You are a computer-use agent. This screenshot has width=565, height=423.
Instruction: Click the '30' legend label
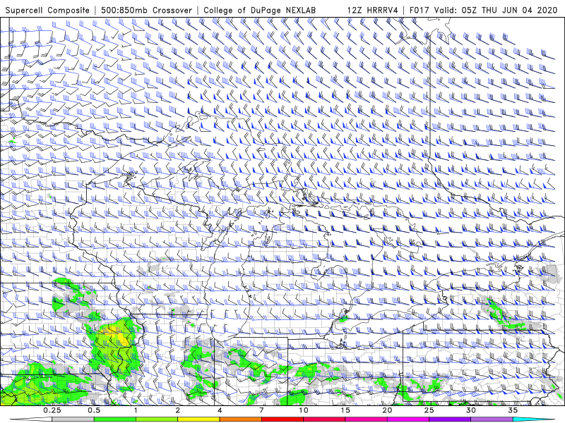[471, 410]
